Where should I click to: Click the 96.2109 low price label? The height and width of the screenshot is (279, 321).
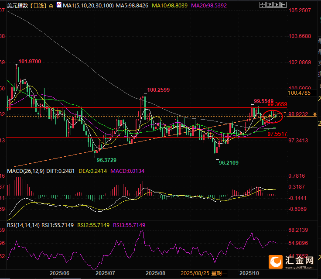229,163
